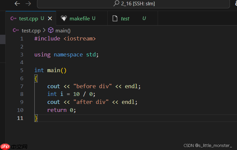This screenshot has height=150, width=237.
Task: Select main() in the breadcrumb
Action: (63, 31)
